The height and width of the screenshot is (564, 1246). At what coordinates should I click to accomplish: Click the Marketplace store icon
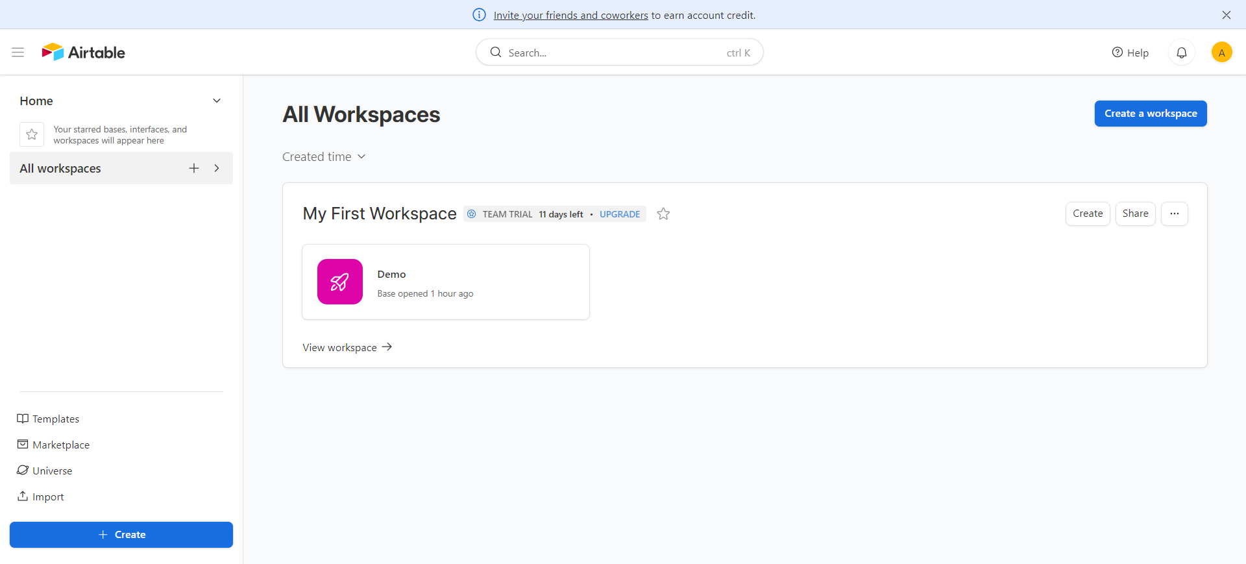coord(23,445)
